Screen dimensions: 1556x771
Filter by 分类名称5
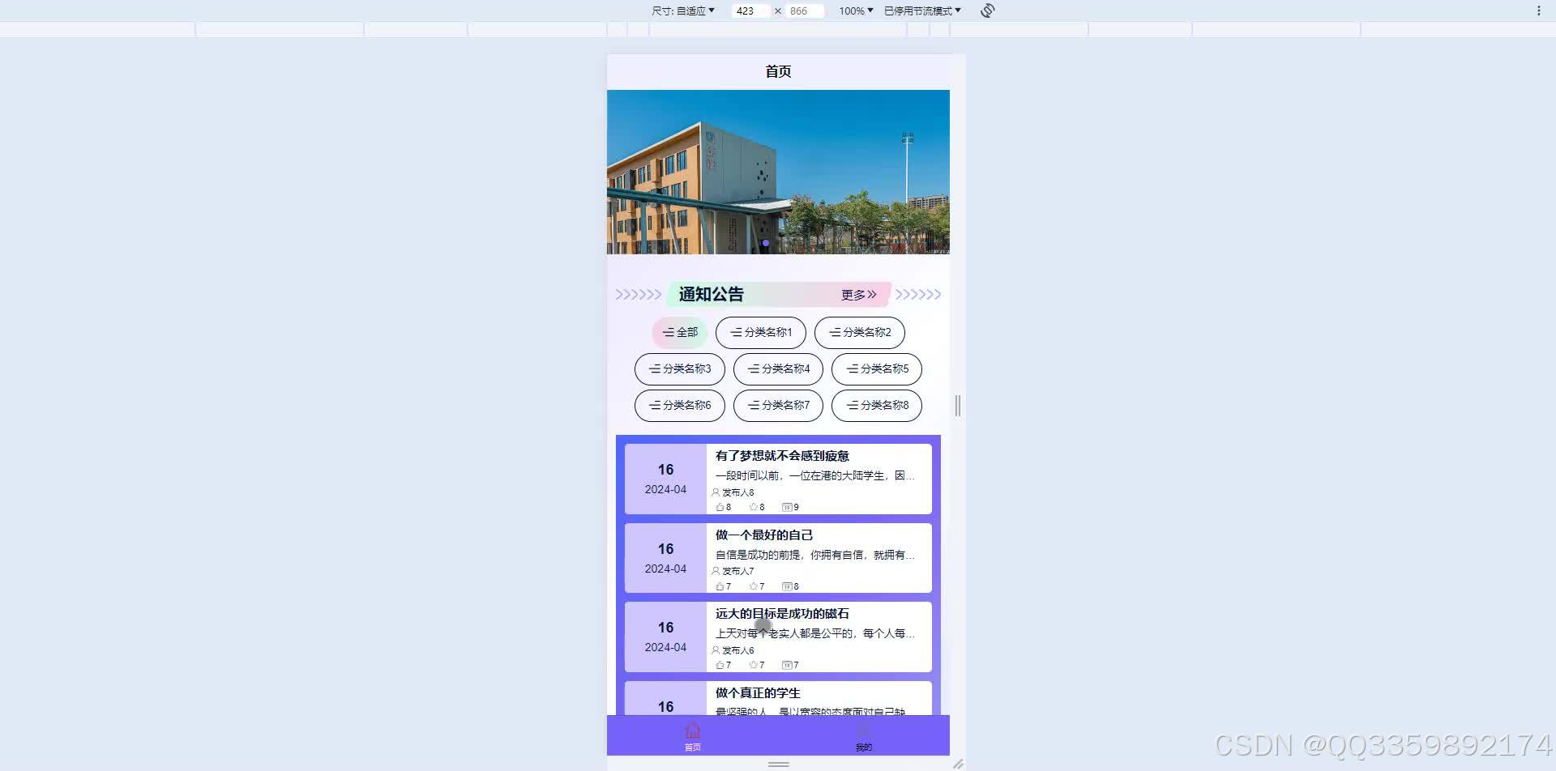tap(877, 368)
